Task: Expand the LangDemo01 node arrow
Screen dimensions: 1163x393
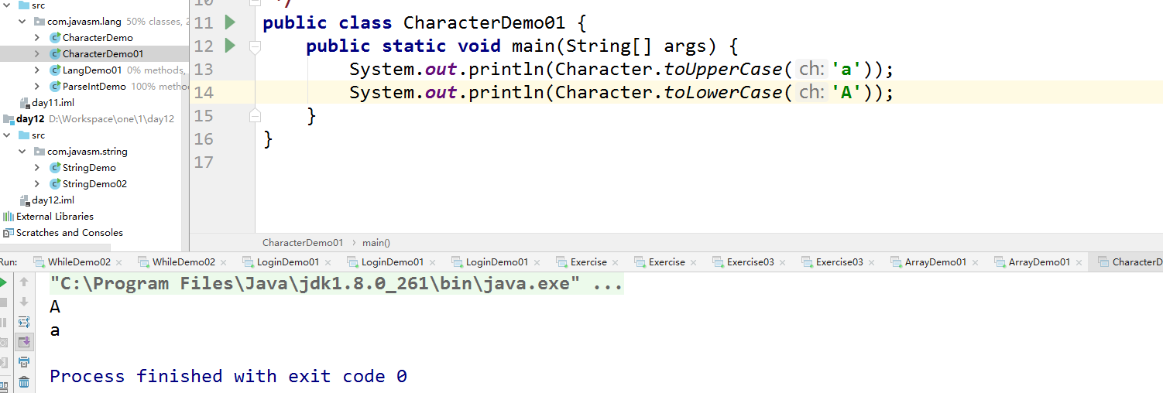Action: click(x=37, y=70)
